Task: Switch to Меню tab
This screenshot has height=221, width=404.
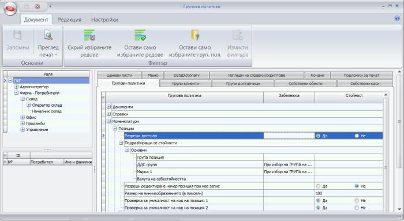Action: (x=153, y=75)
